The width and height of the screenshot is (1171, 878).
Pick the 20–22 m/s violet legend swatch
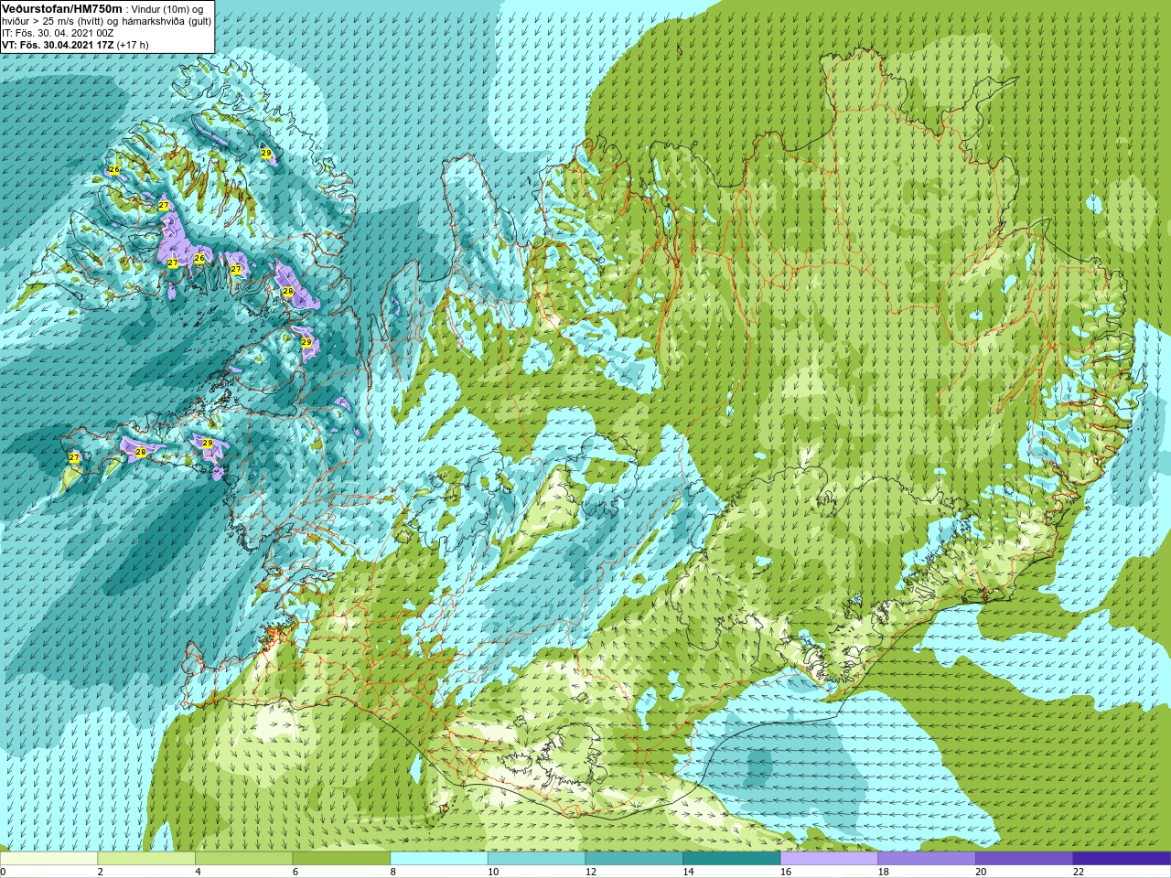[1025, 859]
